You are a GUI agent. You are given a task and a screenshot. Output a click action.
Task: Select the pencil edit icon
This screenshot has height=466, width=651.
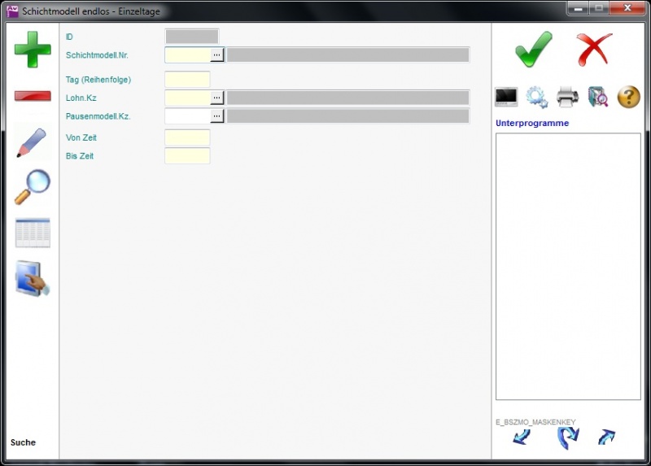pyautogui.click(x=33, y=142)
